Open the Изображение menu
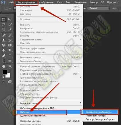 [46, 2]
